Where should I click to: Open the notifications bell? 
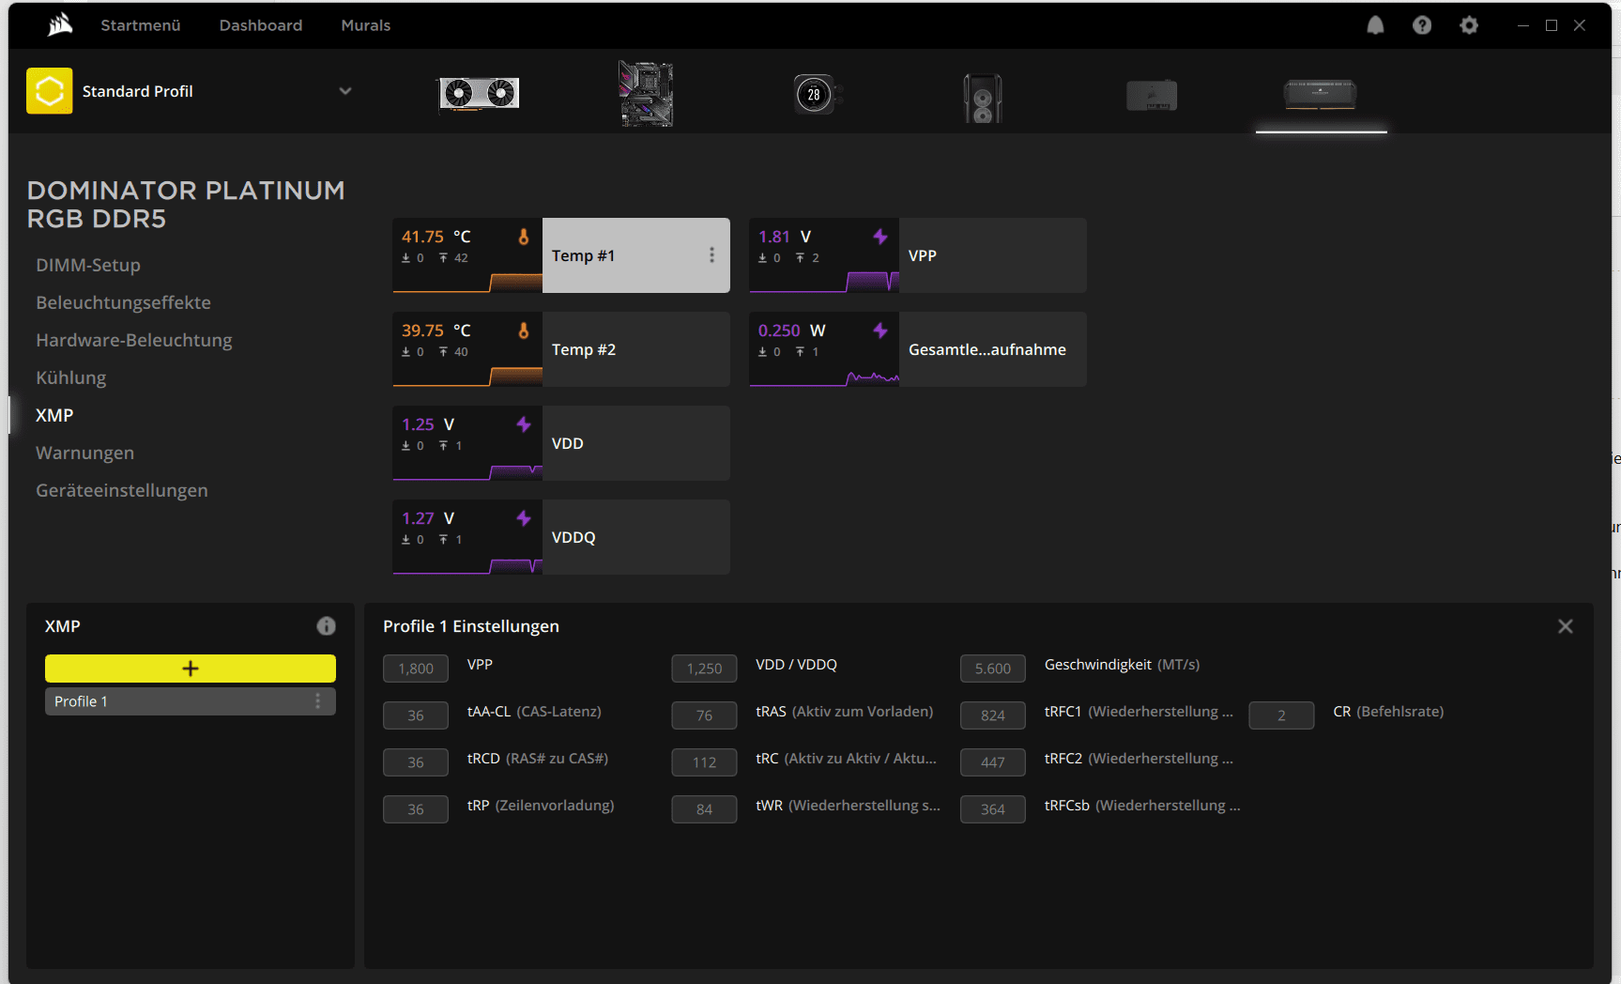pyautogui.click(x=1375, y=25)
